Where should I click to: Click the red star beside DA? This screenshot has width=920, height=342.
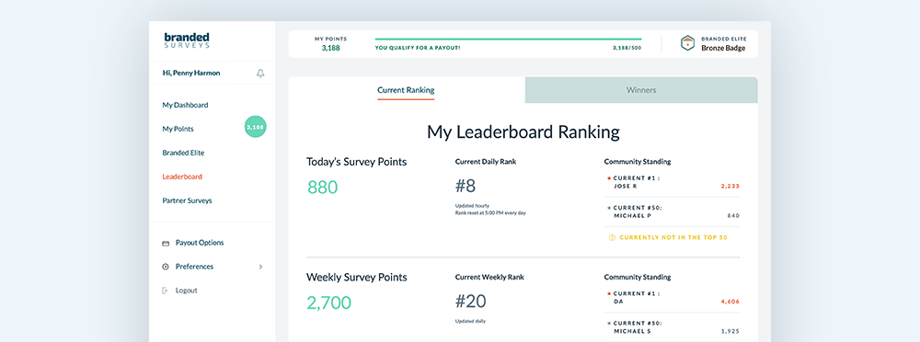tap(608, 293)
